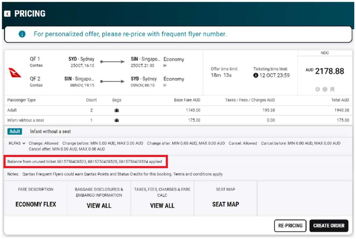Click the Bags column header

coord(117,100)
